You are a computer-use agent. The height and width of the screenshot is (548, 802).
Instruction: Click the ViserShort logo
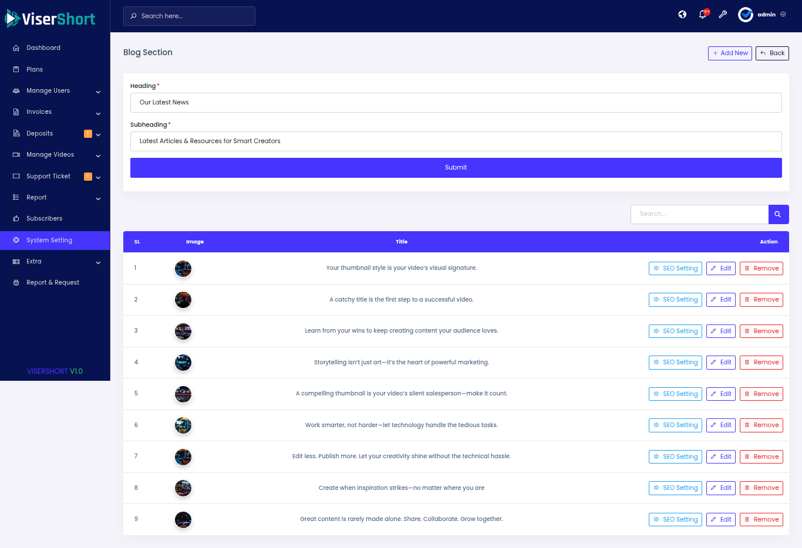pos(50,19)
